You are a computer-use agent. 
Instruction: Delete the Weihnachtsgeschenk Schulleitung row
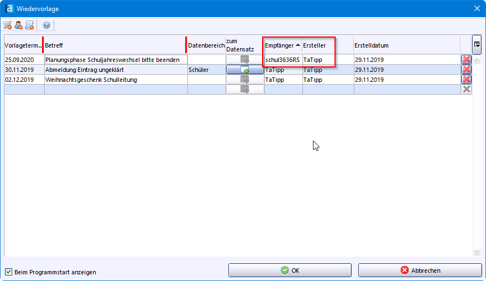point(466,80)
